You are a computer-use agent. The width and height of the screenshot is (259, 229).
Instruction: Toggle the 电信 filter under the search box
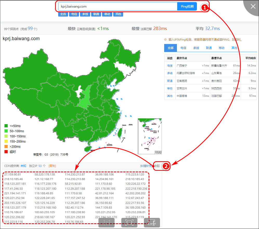pyautogui.click(x=74, y=14)
